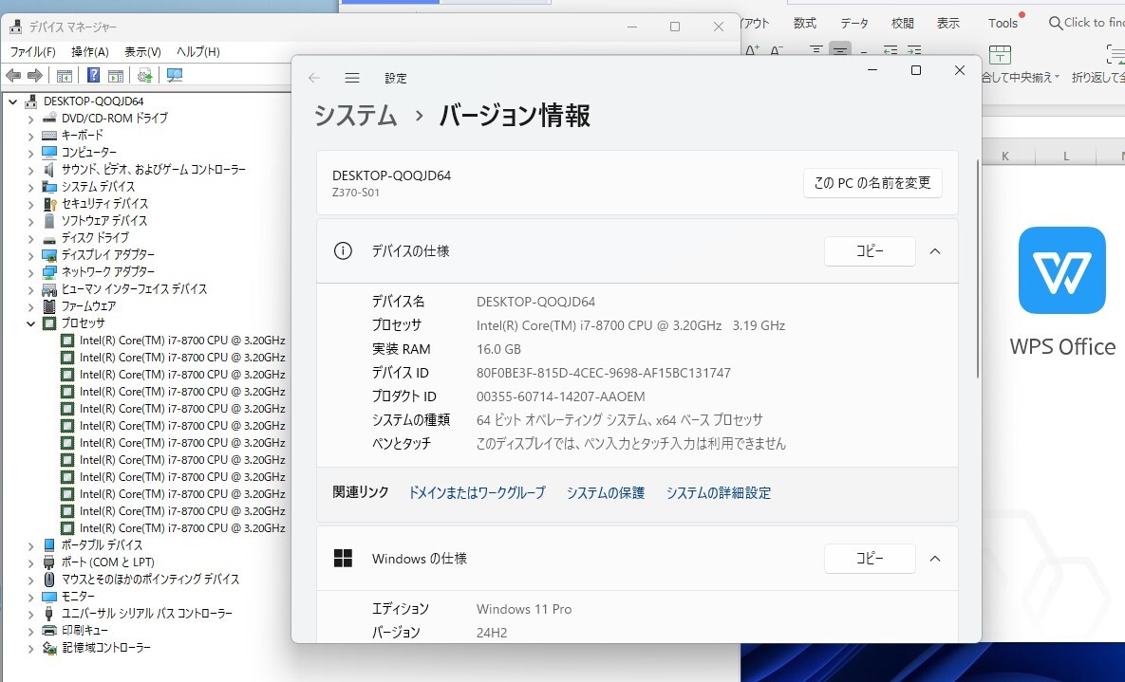
Task: Select コンピューター tree item
Action: click(88, 153)
